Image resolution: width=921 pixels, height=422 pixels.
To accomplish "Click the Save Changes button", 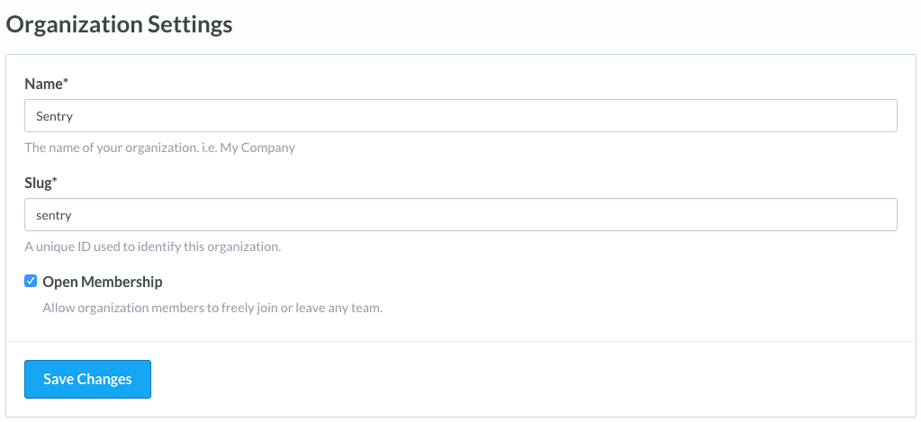I will click(x=87, y=379).
